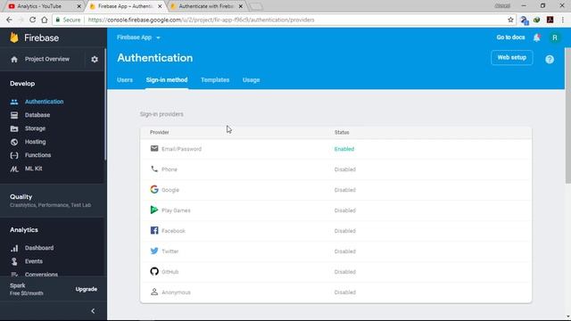Click the Events icon in Analytics

14,261
